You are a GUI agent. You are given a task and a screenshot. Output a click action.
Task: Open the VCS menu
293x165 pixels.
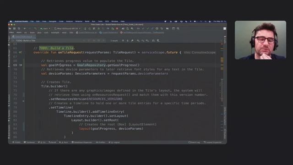tap(107, 22)
